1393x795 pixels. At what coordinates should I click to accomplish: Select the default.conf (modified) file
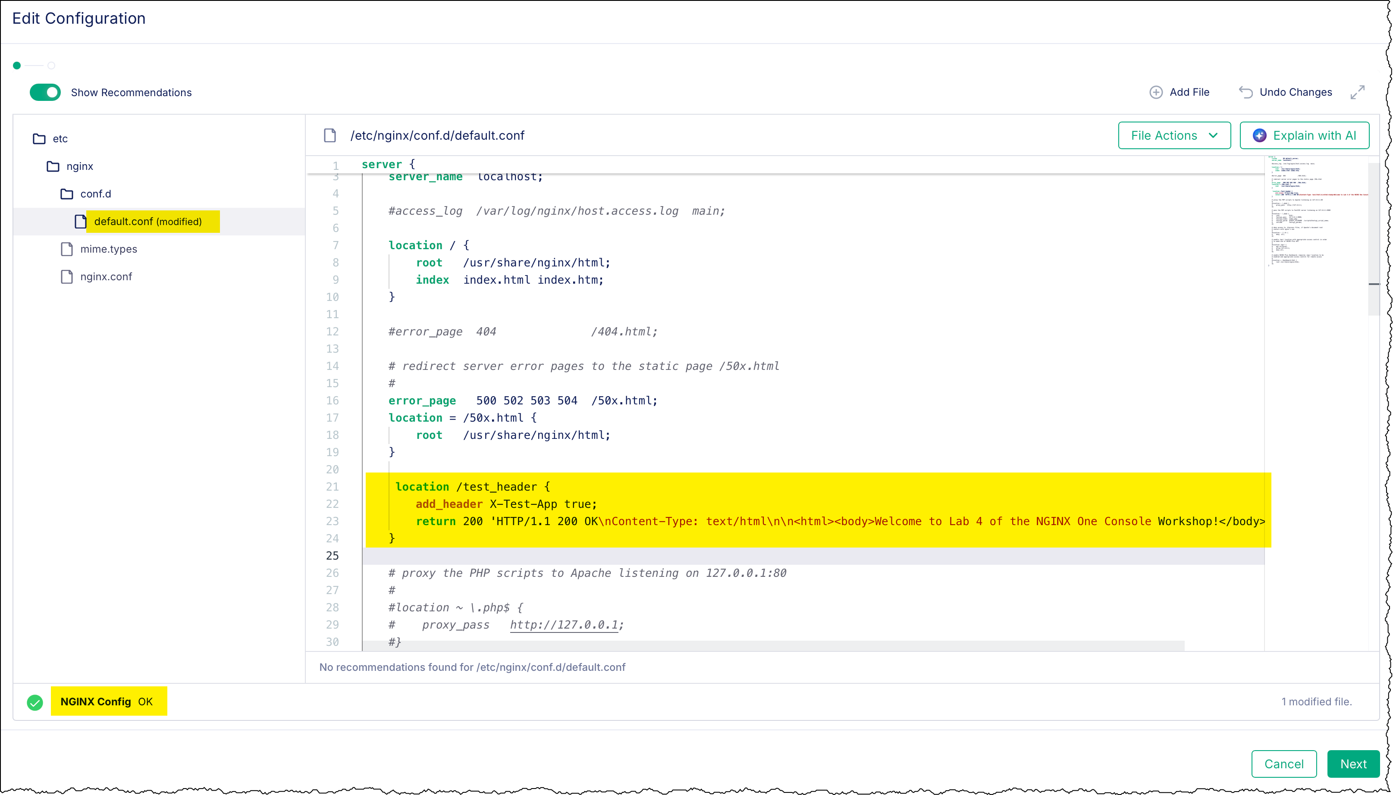pyautogui.click(x=148, y=222)
